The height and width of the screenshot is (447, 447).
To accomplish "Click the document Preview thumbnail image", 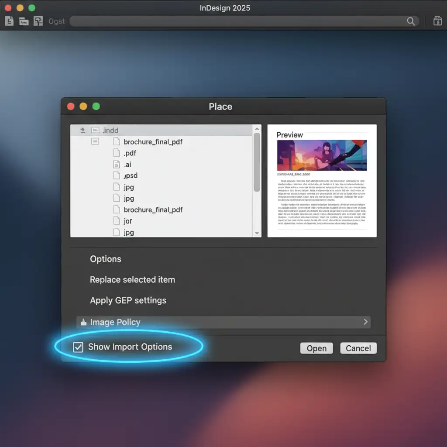I will pyautogui.click(x=322, y=155).
